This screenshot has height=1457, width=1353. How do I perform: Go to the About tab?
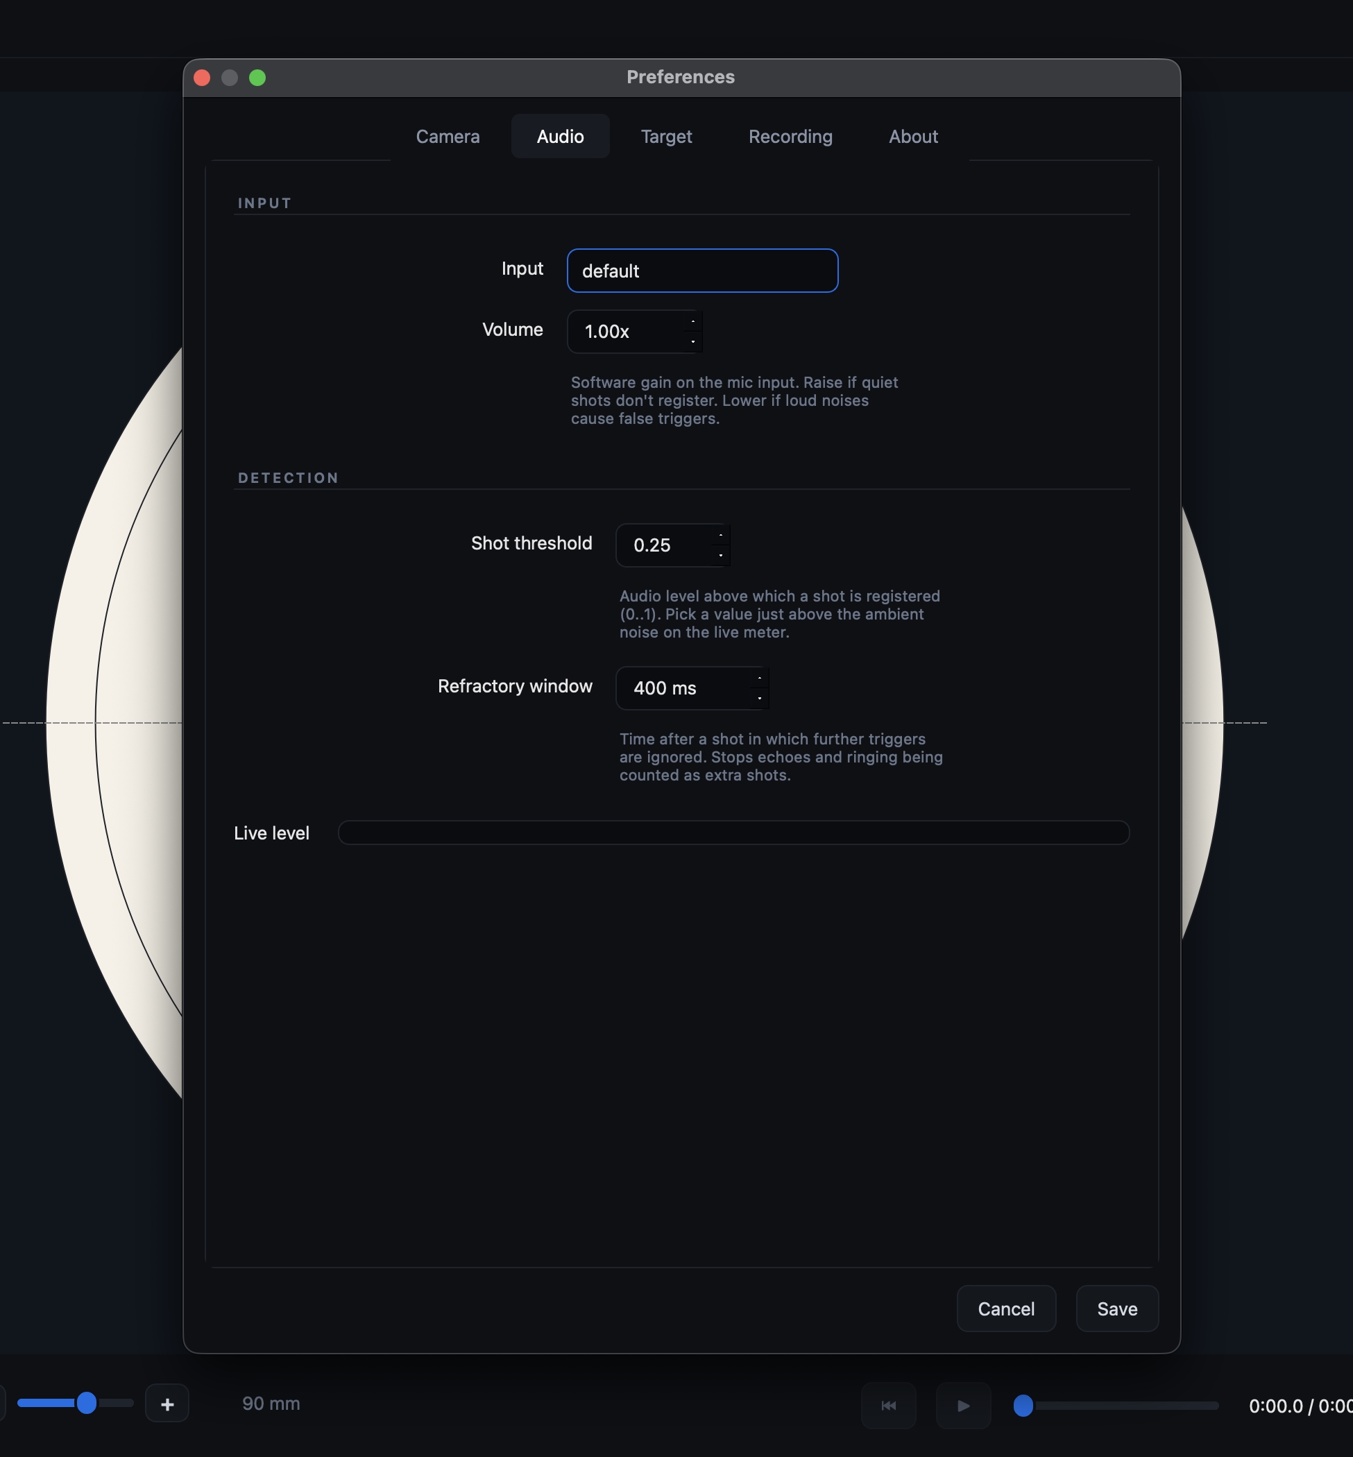coord(913,136)
